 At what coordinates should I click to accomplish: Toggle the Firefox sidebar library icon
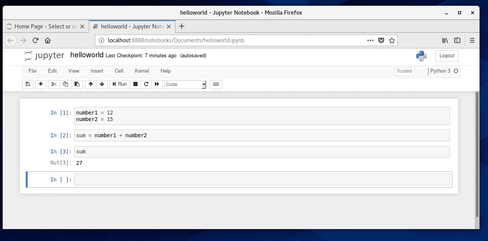[445, 40]
